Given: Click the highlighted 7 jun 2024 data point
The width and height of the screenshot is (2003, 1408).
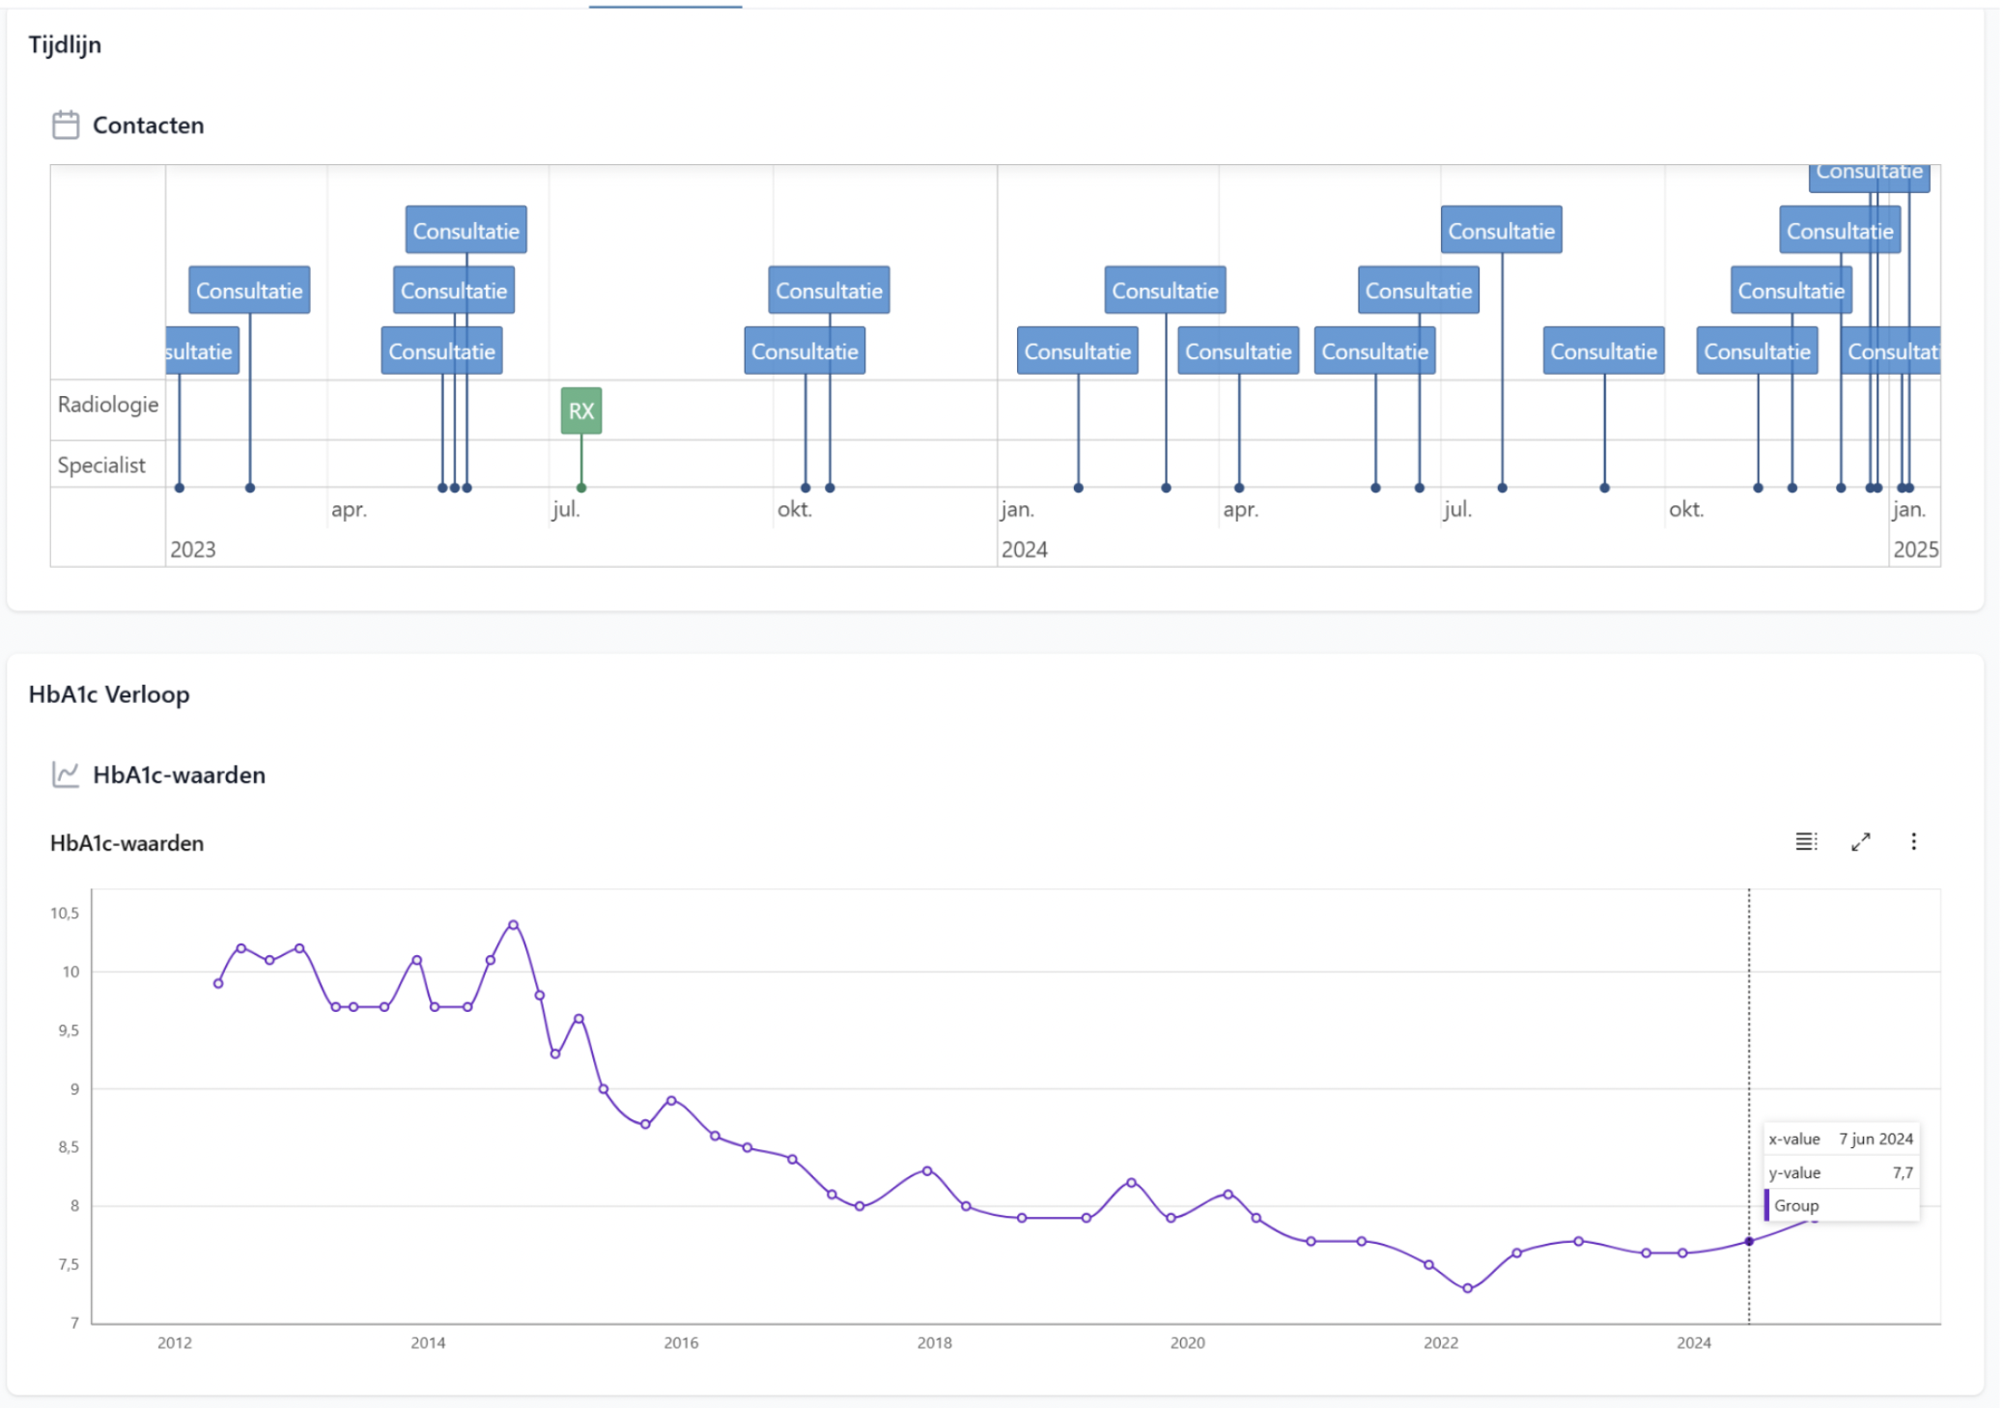Looking at the screenshot, I should coord(1749,1241).
